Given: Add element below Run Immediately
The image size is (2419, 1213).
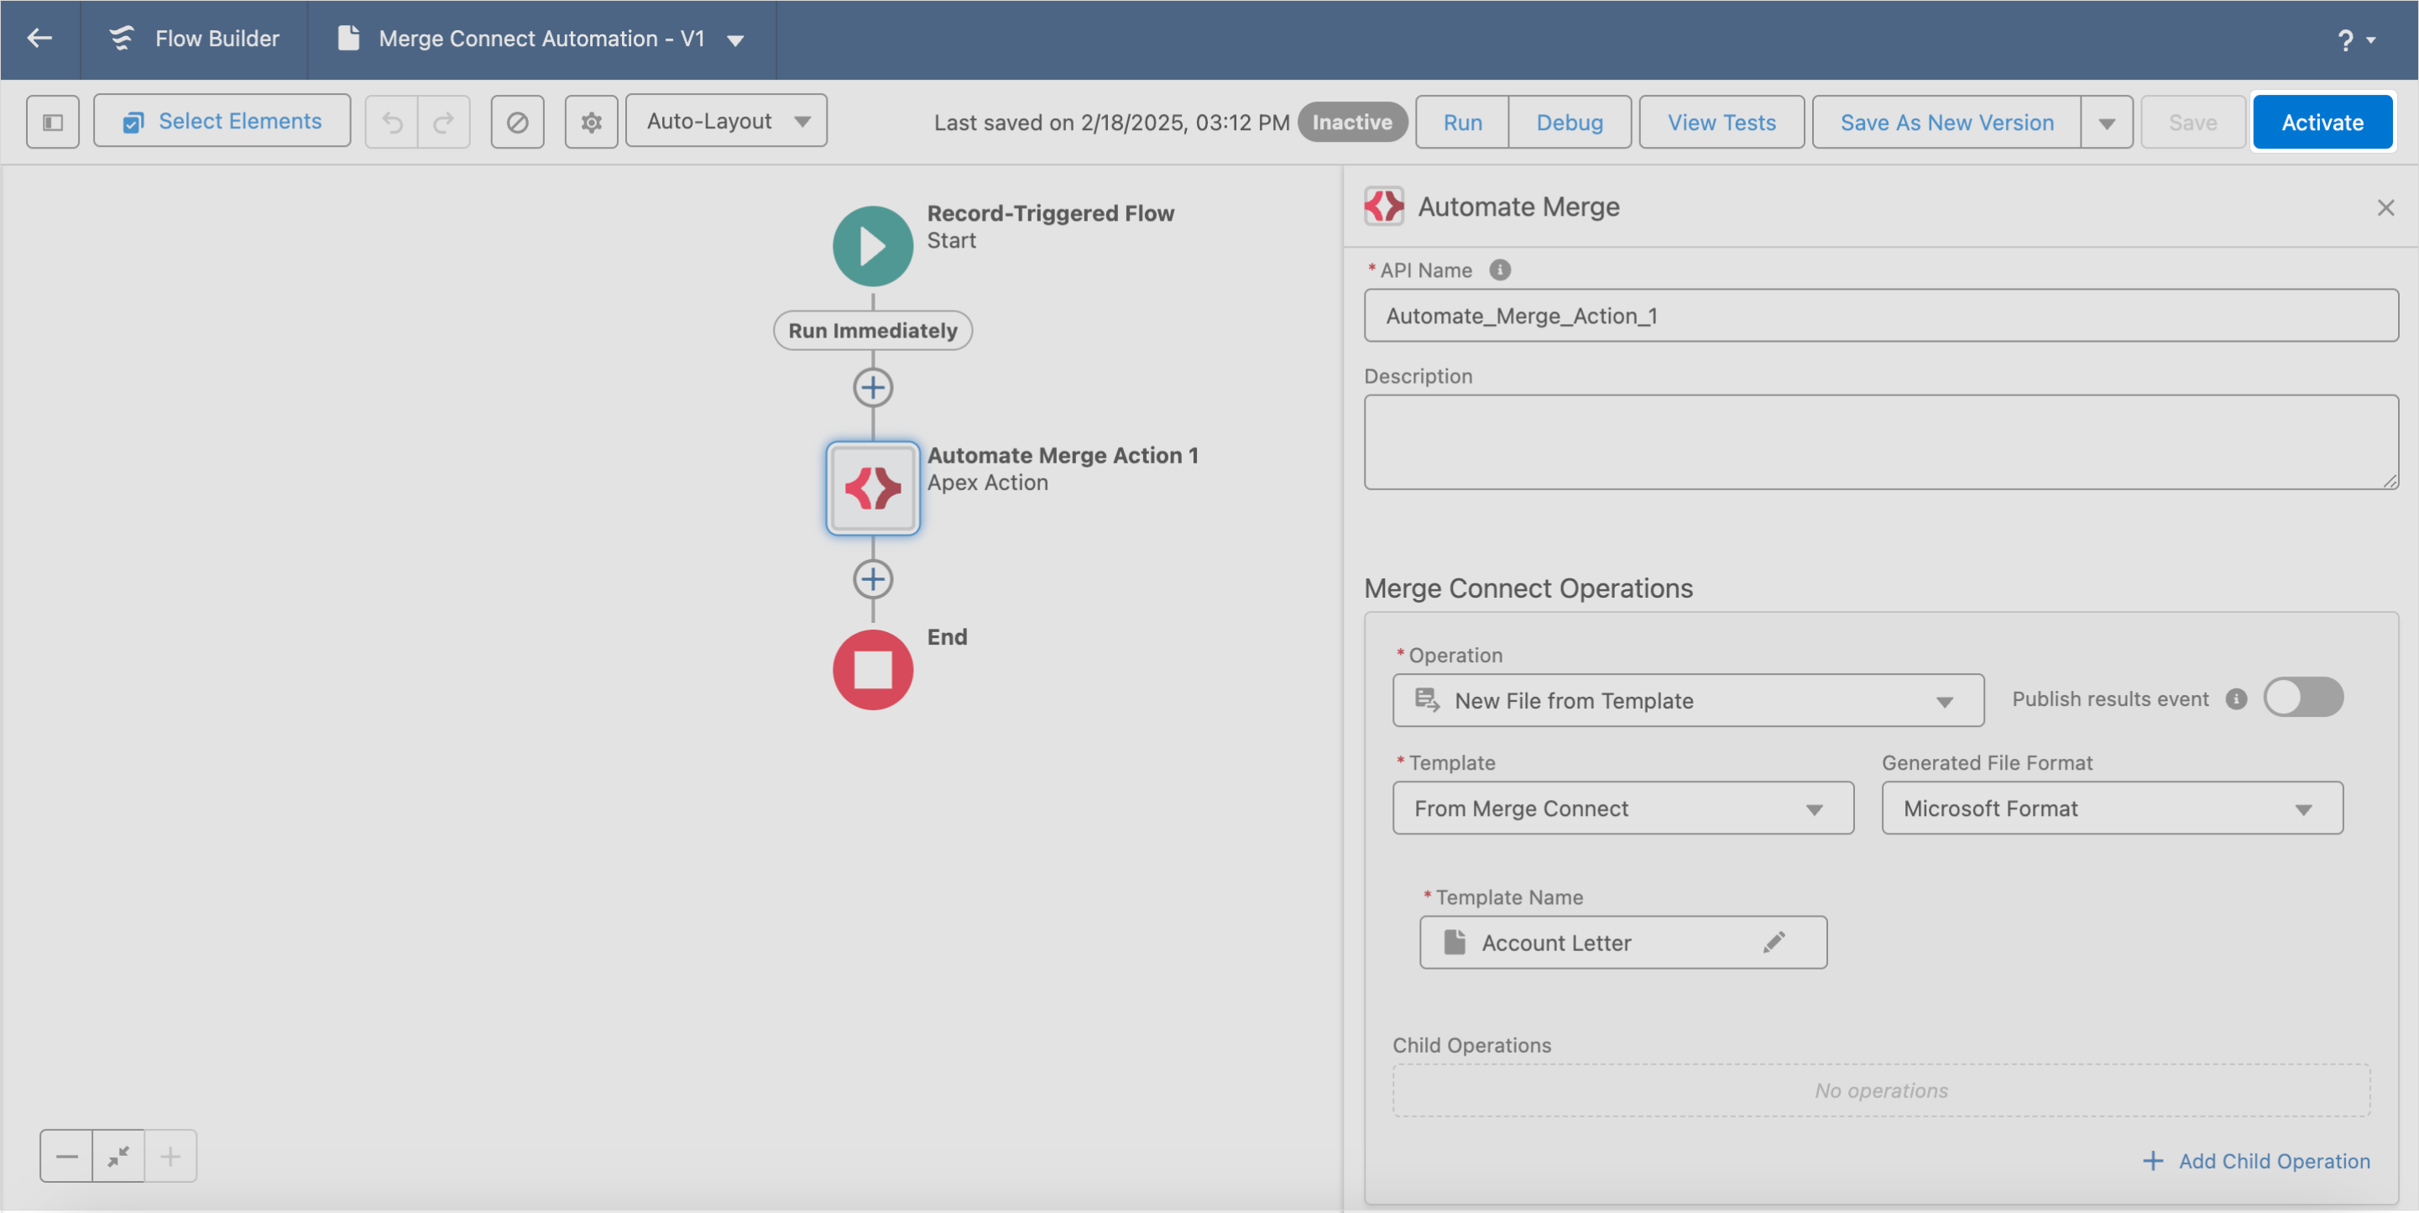Looking at the screenshot, I should (x=872, y=388).
